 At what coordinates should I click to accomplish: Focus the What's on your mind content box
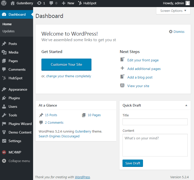point(155,145)
